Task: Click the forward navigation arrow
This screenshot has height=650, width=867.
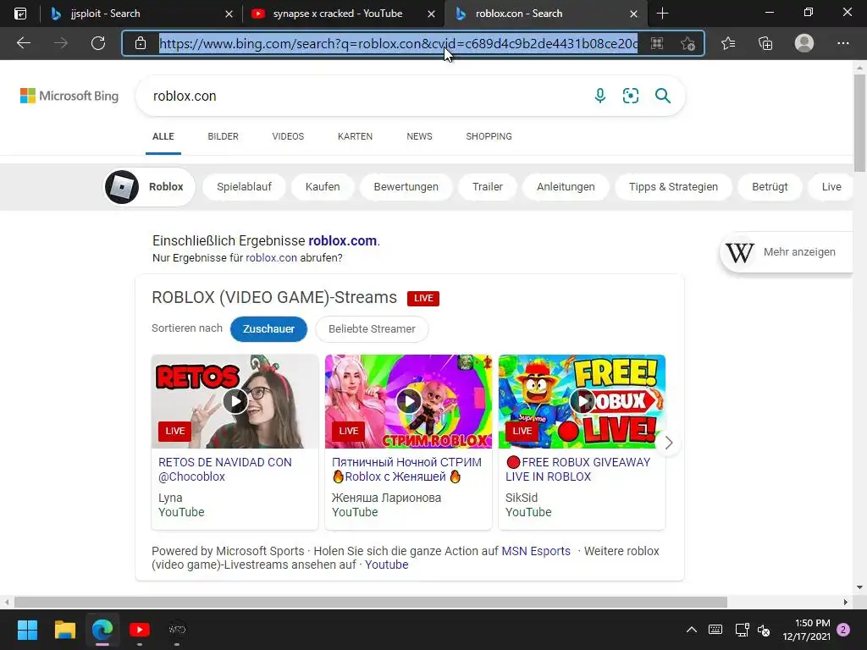Action: coord(61,43)
